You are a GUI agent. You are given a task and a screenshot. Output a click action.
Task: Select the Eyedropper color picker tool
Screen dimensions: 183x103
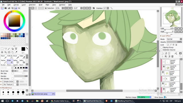pyautogui.click(x=16, y=52)
